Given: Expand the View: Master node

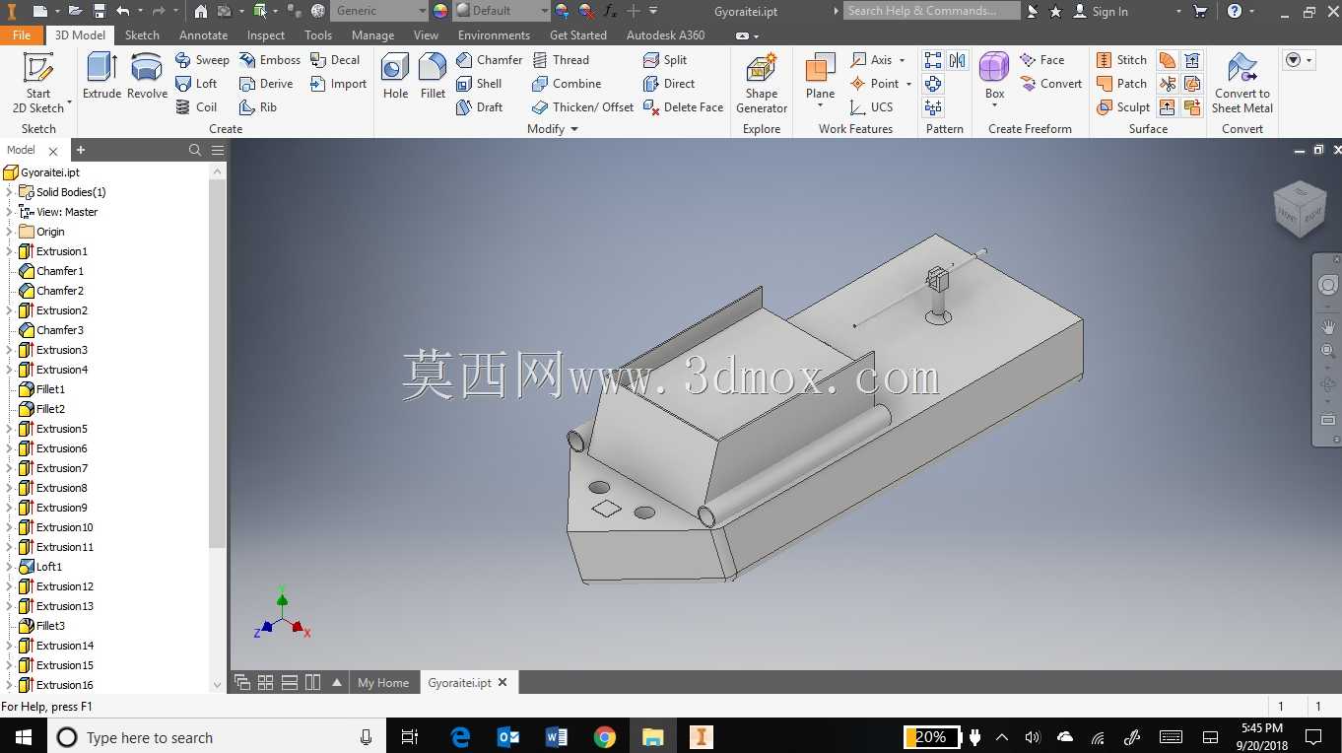Looking at the screenshot, I should point(9,212).
